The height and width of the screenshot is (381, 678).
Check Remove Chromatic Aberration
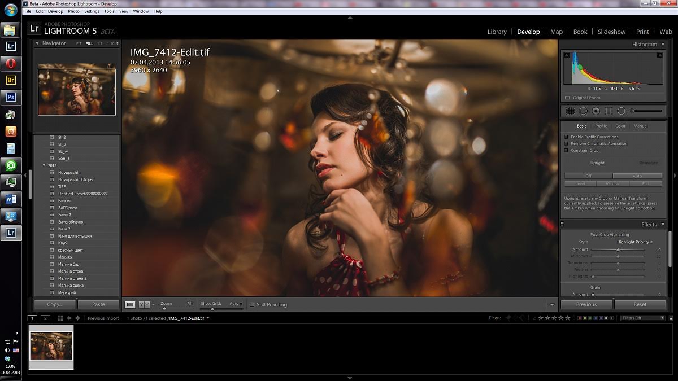click(566, 144)
